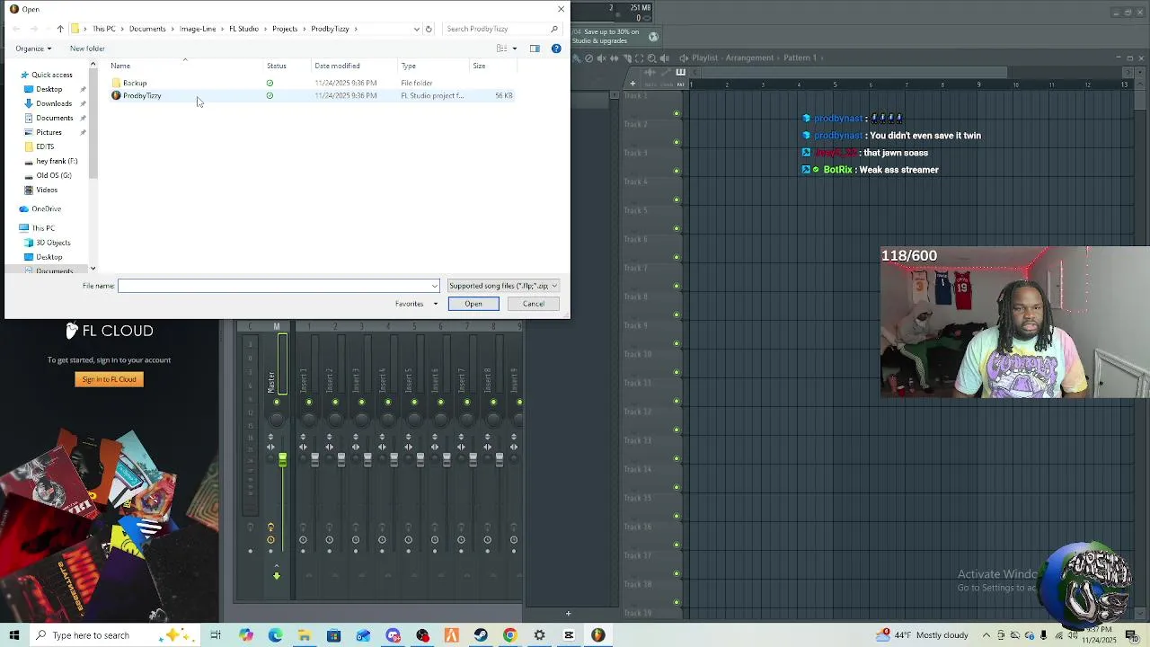Open the Arrangement selector in playlist title
1150x647 pixels.
(x=749, y=58)
